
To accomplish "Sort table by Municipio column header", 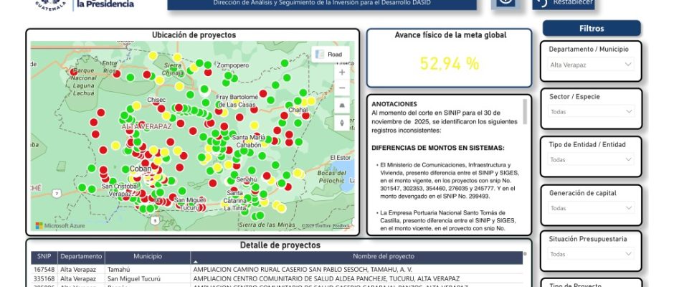I will tap(147, 256).
